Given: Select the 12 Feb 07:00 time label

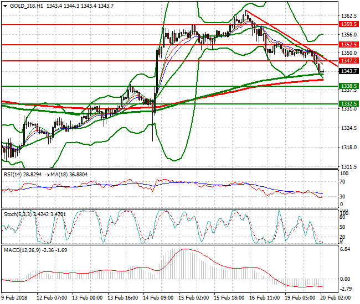Looking at the screenshot, I should (x=52, y=298).
